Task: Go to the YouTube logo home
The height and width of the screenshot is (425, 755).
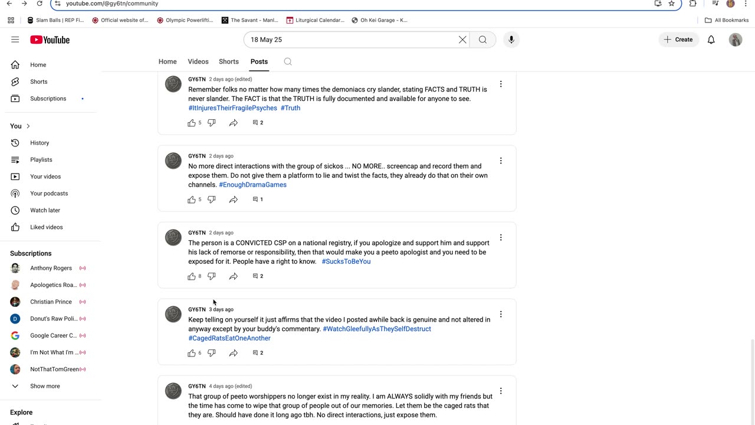Action: pos(50,40)
